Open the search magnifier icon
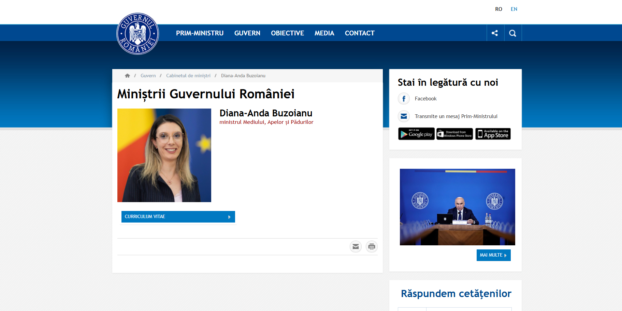This screenshot has height=311, width=622. 512,33
